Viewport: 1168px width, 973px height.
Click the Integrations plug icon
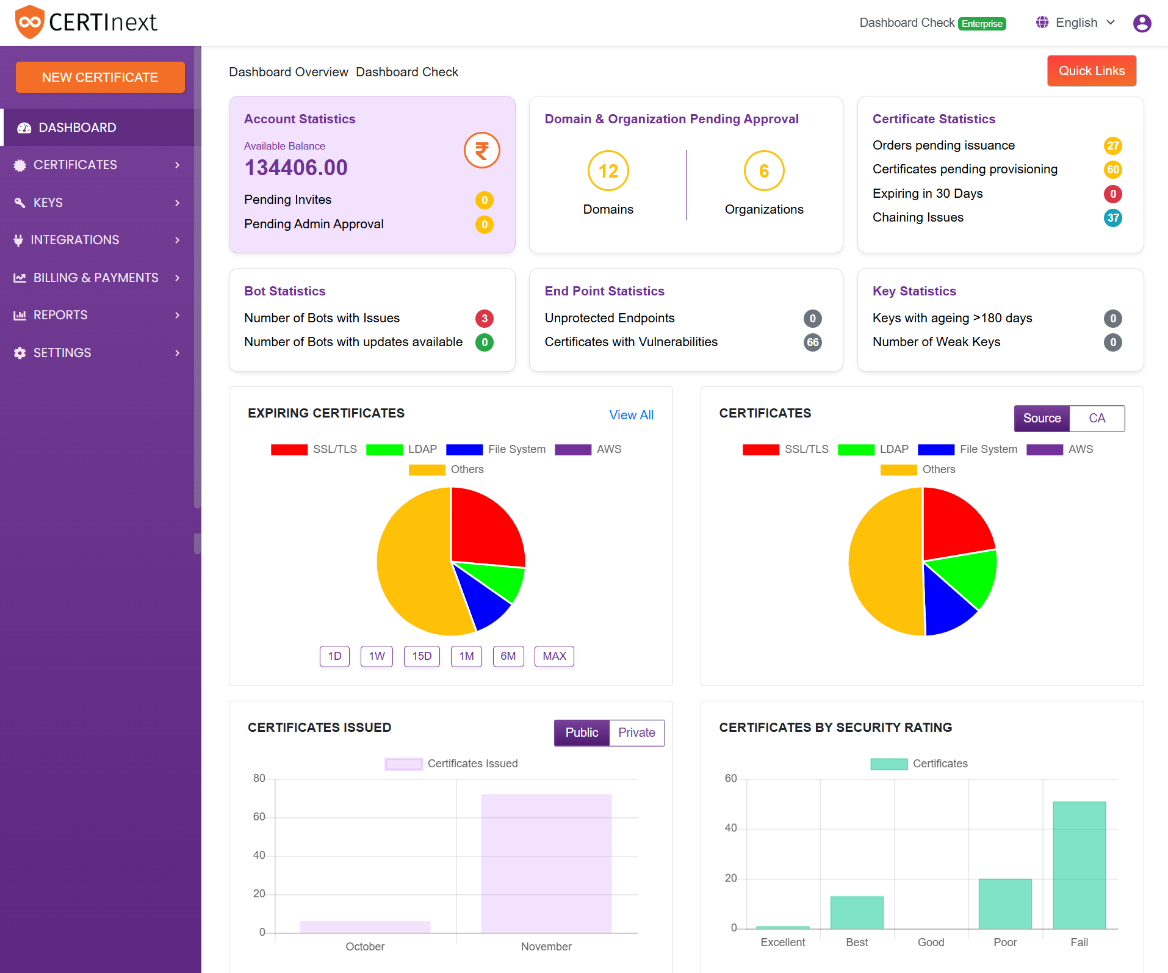[x=19, y=241]
